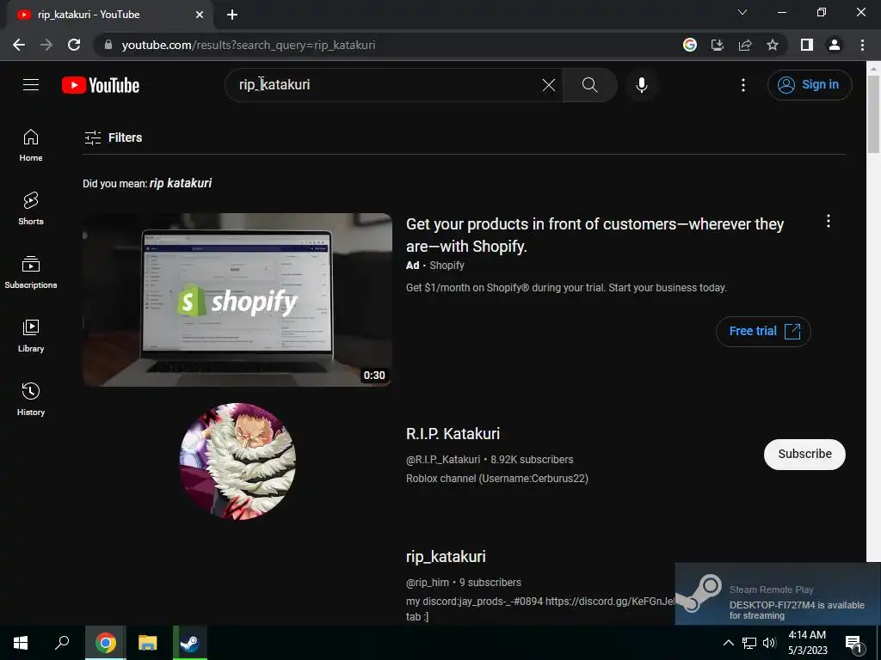Clear the search box with the X icon

coord(548,85)
